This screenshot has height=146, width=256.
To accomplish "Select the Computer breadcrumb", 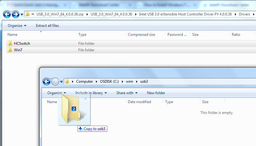I will [x=85, y=81].
